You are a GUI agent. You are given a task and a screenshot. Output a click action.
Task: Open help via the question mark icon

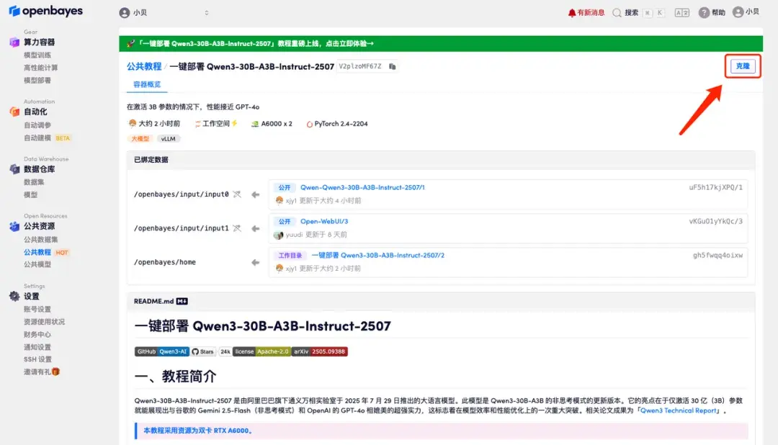click(x=704, y=12)
